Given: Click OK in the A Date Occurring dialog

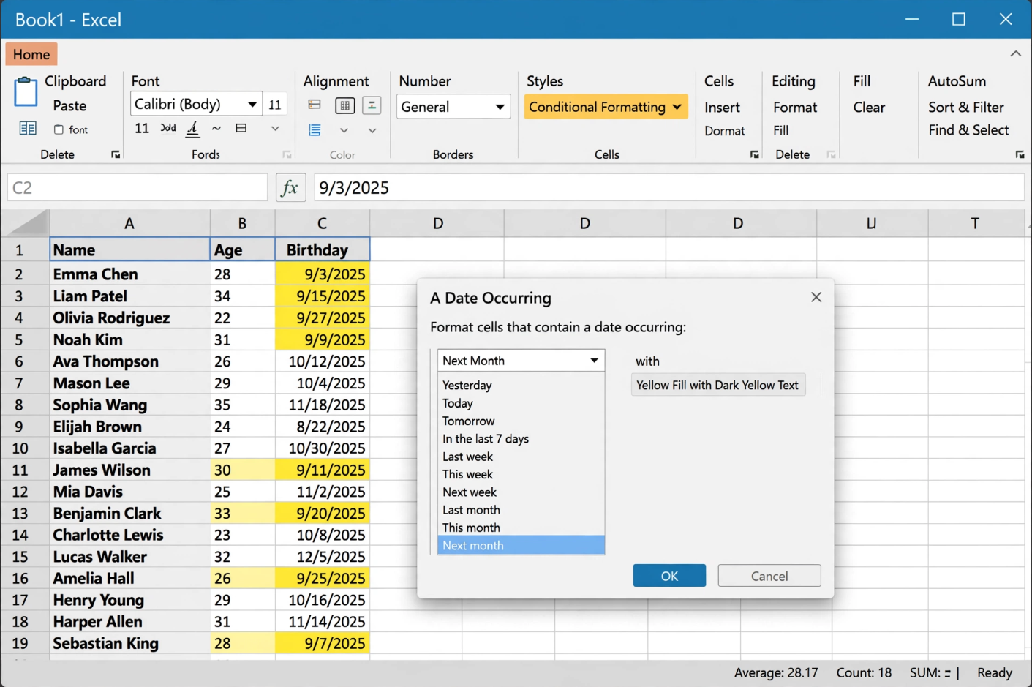Looking at the screenshot, I should tap(669, 576).
